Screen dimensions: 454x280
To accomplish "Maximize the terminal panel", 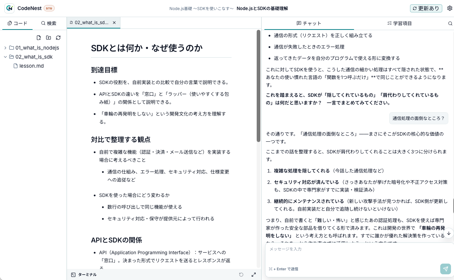I will (x=254, y=275).
